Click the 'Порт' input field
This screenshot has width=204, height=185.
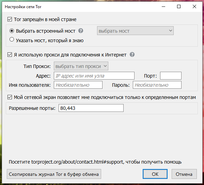click(x=171, y=76)
